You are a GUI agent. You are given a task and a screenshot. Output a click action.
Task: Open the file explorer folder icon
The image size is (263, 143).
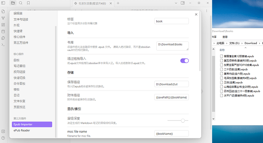click(13, 3)
